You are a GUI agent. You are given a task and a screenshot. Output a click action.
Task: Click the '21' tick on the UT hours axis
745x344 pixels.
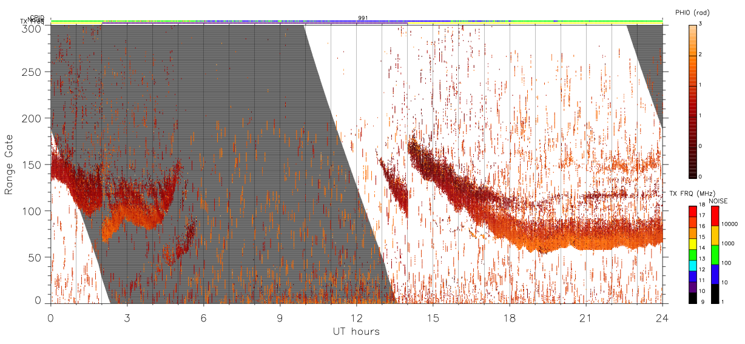(586, 318)
